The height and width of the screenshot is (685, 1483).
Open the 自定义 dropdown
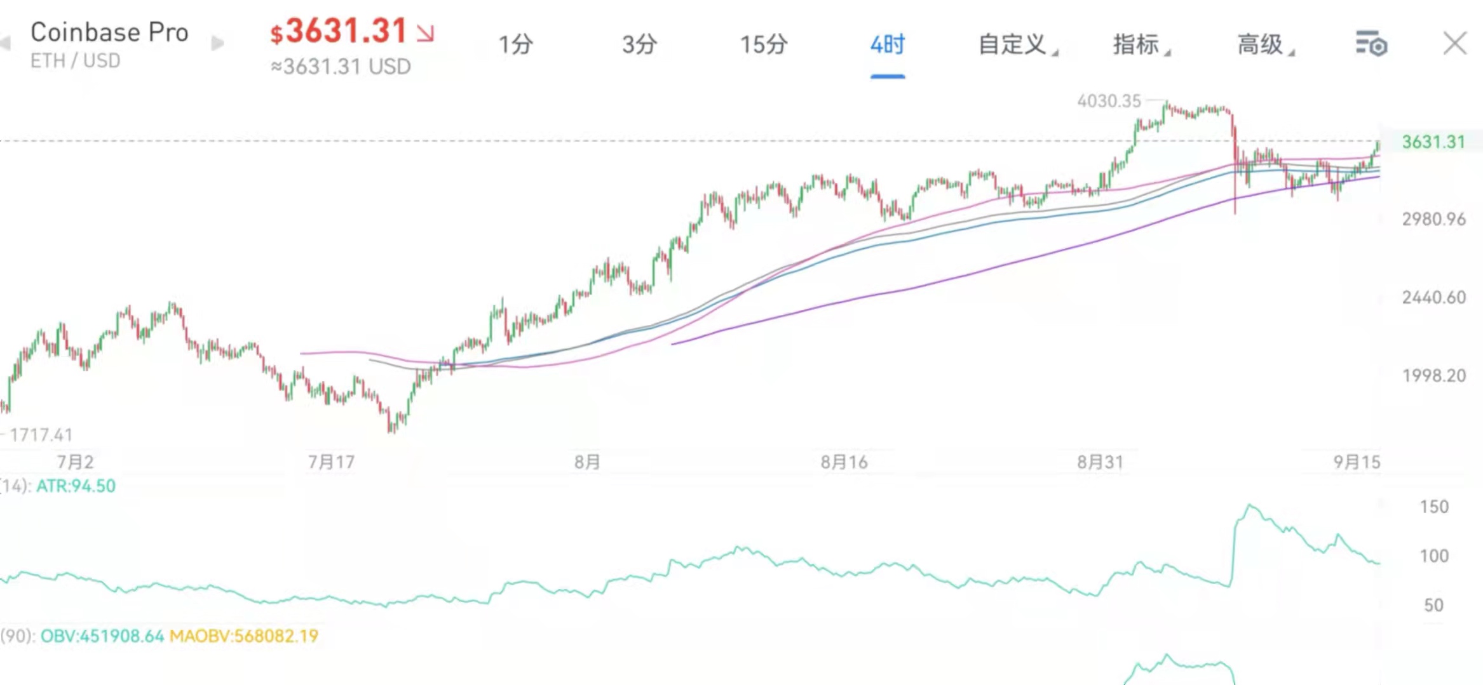(1015, 44)
